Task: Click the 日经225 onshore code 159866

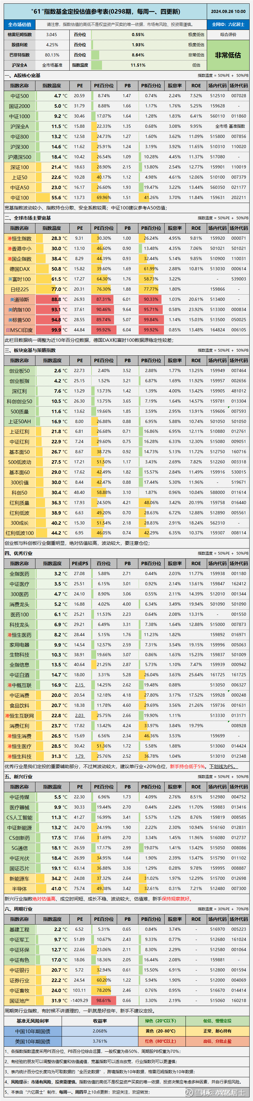Action: pyautogui.click(x=218, y=289)
